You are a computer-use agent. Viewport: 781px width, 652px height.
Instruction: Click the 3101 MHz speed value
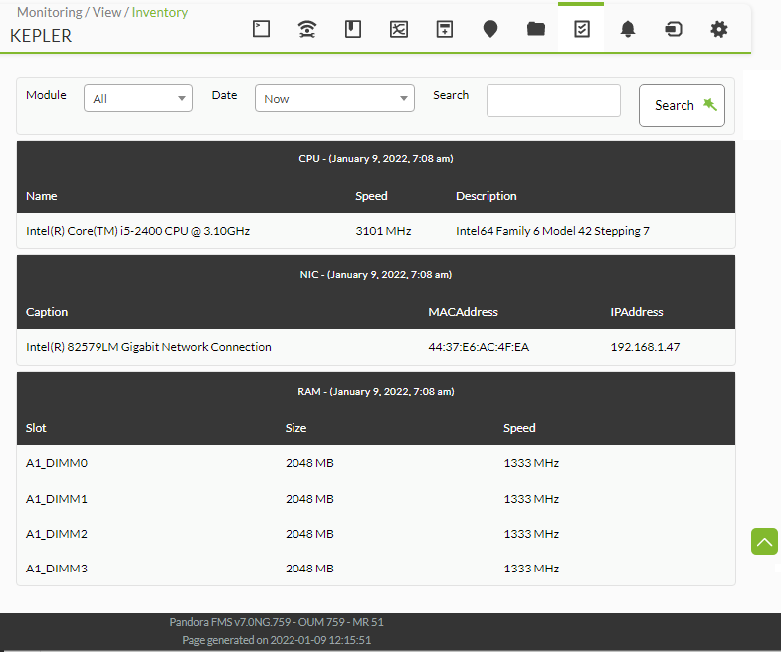(383, 231)
